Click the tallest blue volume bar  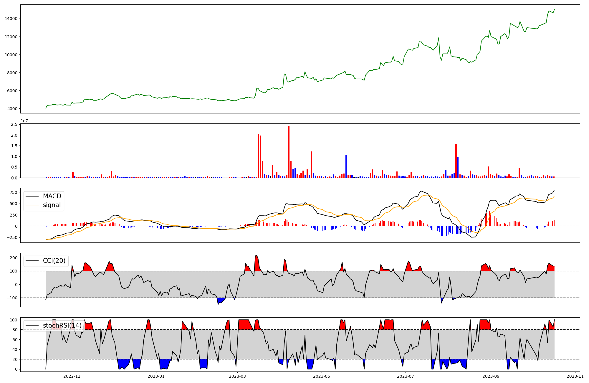[x=346, y=166]
